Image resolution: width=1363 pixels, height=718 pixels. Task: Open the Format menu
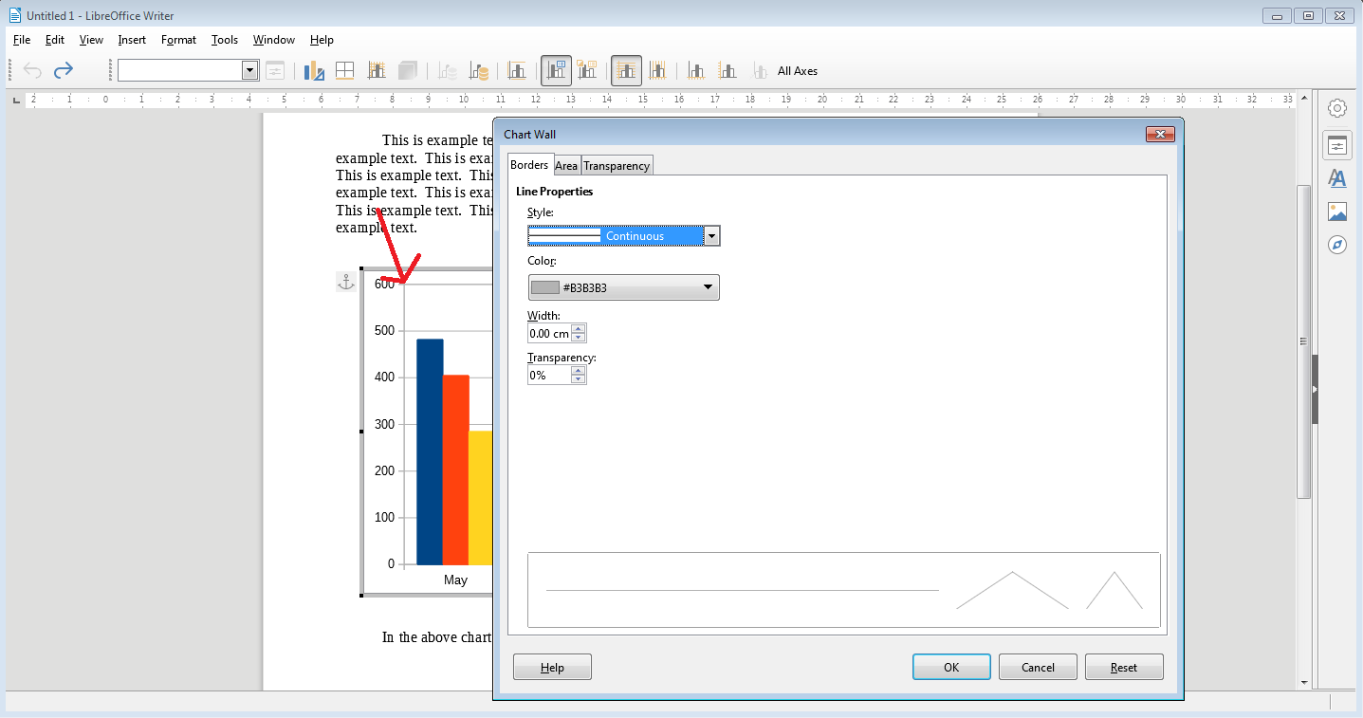[178, 40]
